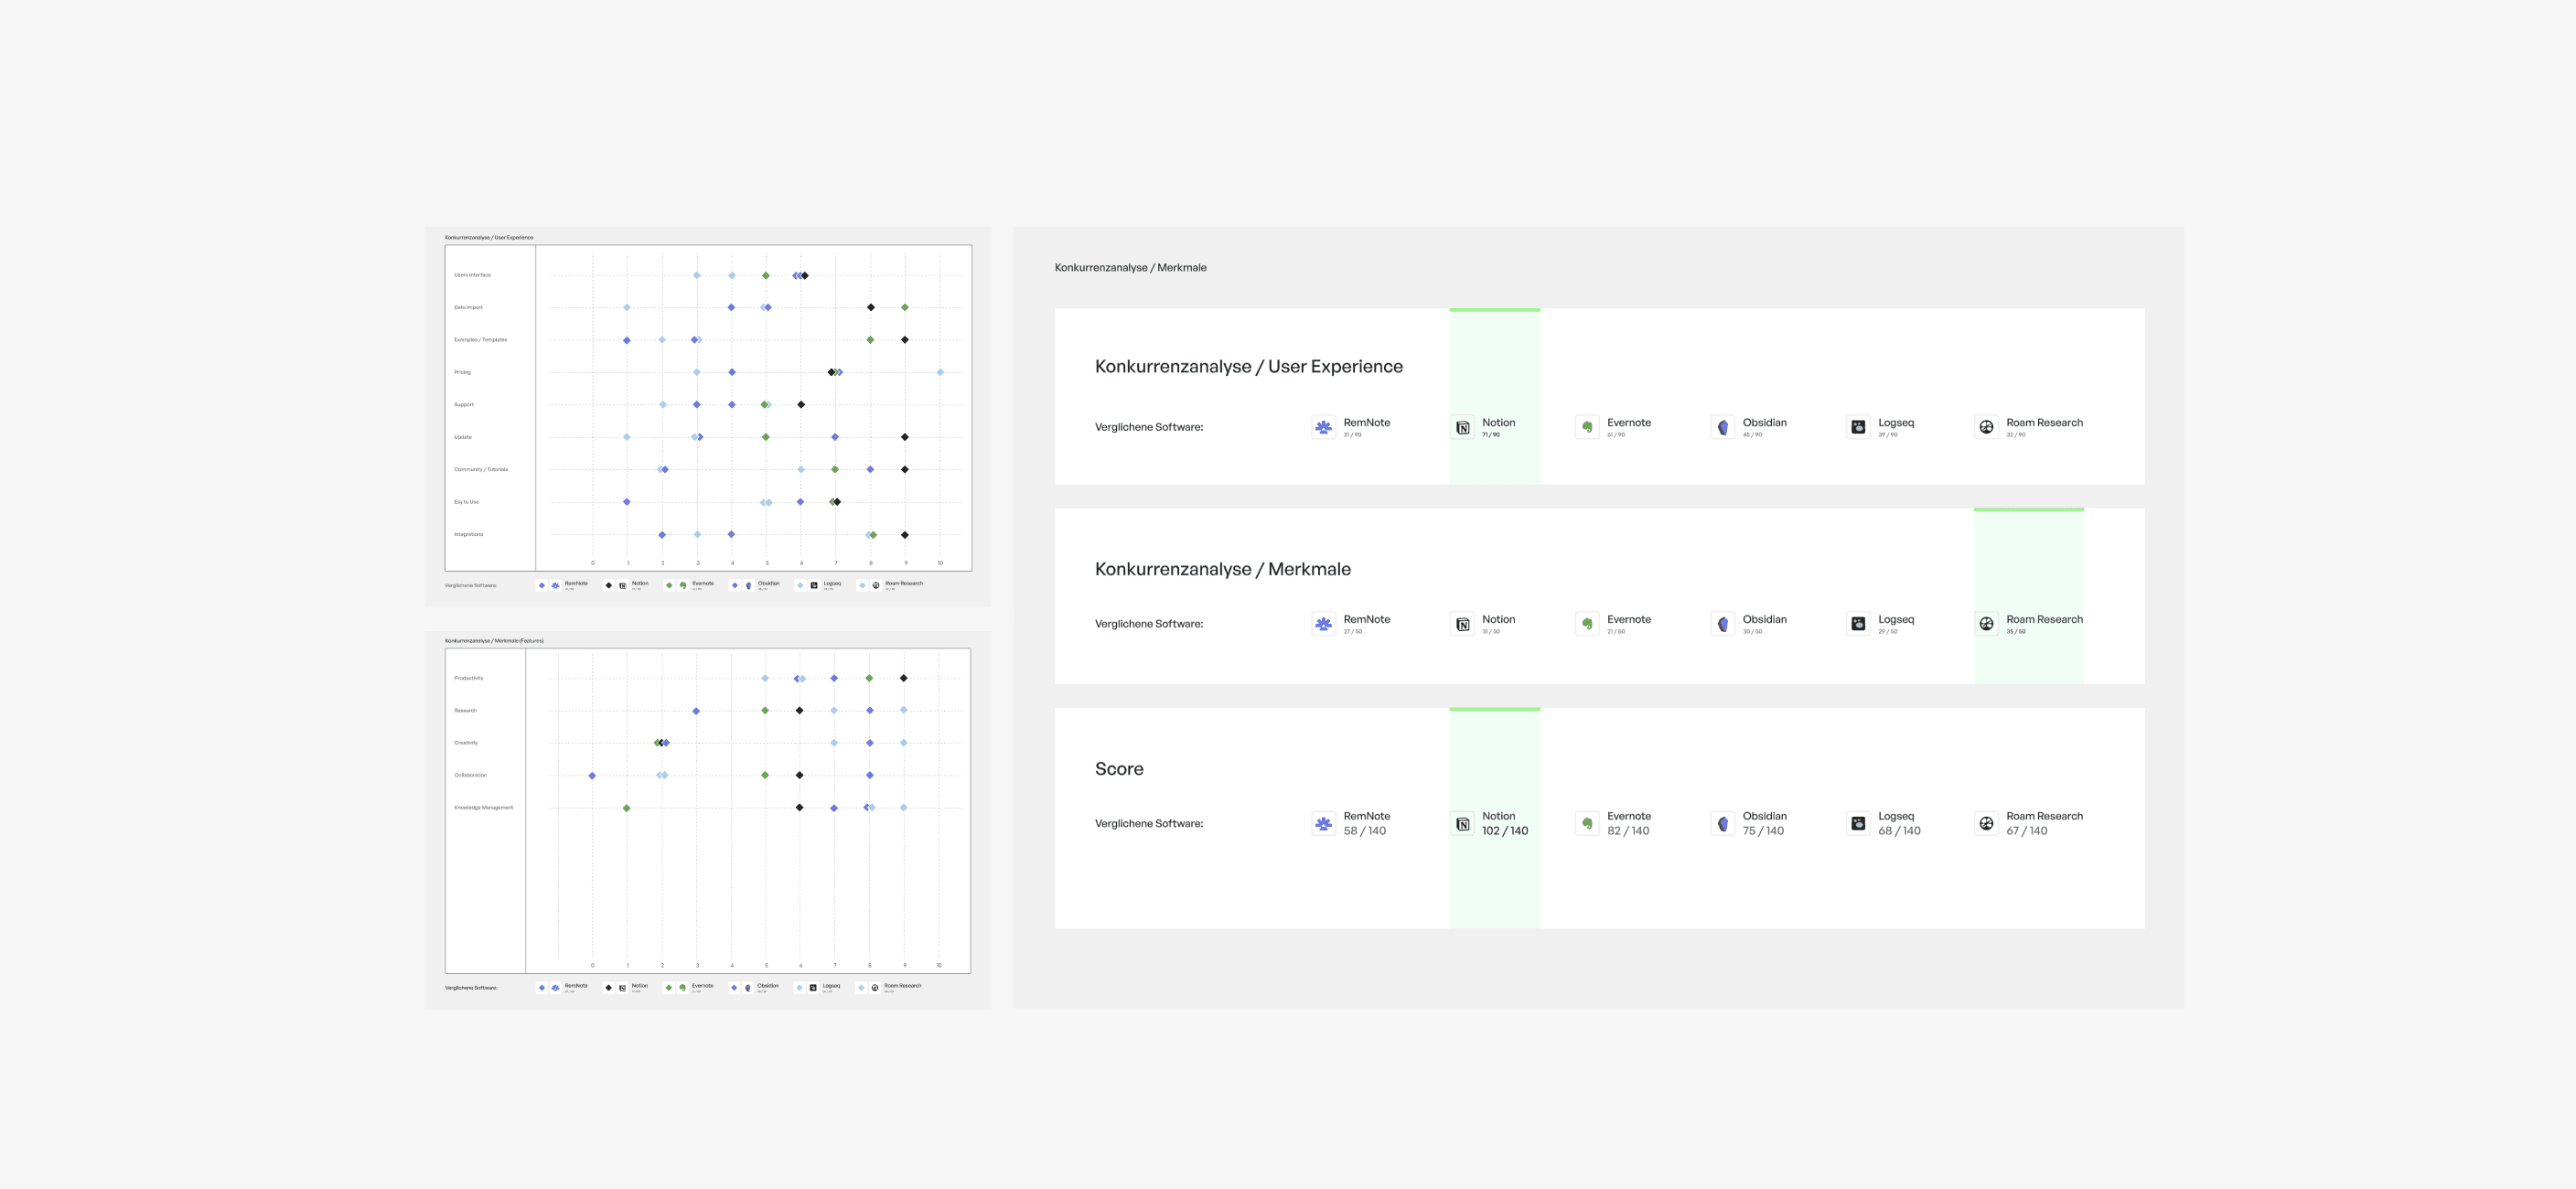Click Roam Research logo in User Experience chart legend
The image size is (2576, 1189).
coord(876,585)
